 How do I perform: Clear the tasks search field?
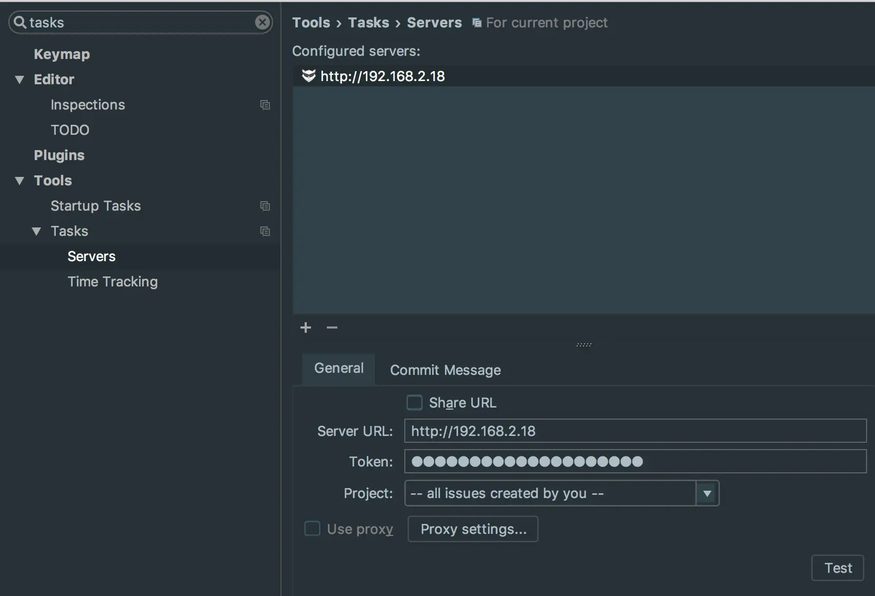tap(262, 22)
